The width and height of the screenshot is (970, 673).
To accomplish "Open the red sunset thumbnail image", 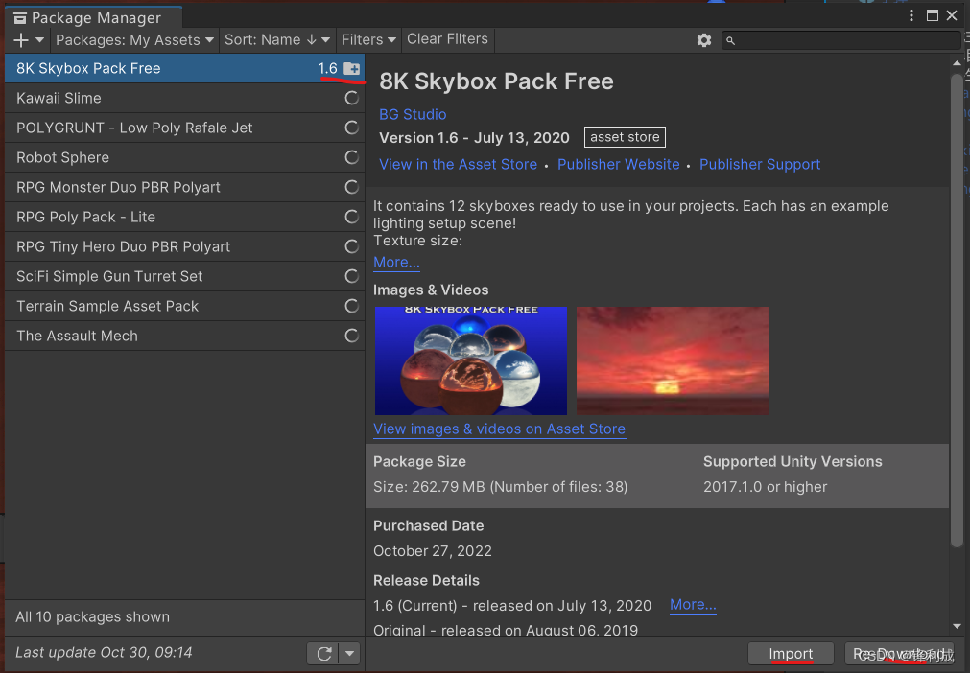I will coord(673,360).
